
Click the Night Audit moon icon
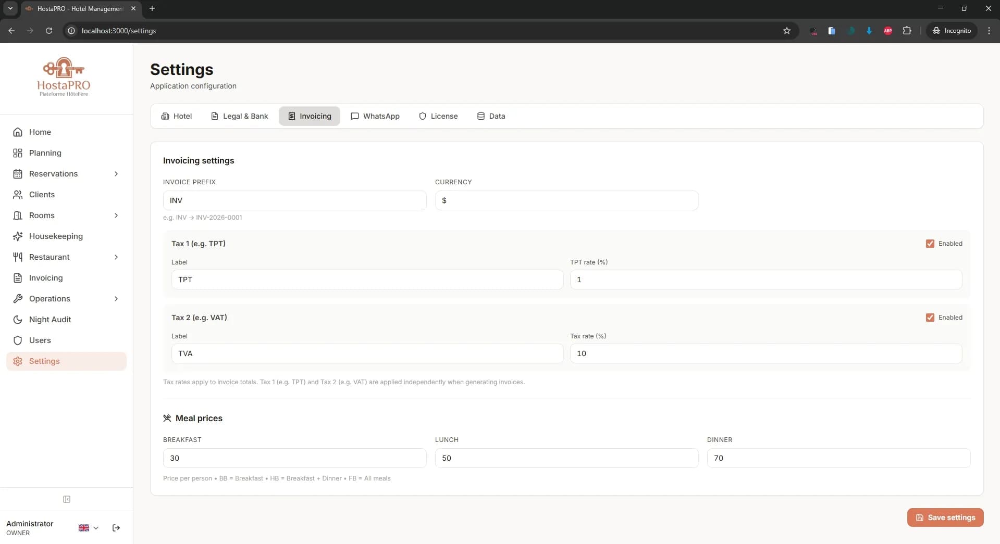tap(18, 319)
